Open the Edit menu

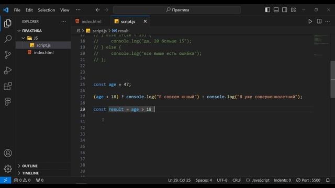click(x=29, y=10)
